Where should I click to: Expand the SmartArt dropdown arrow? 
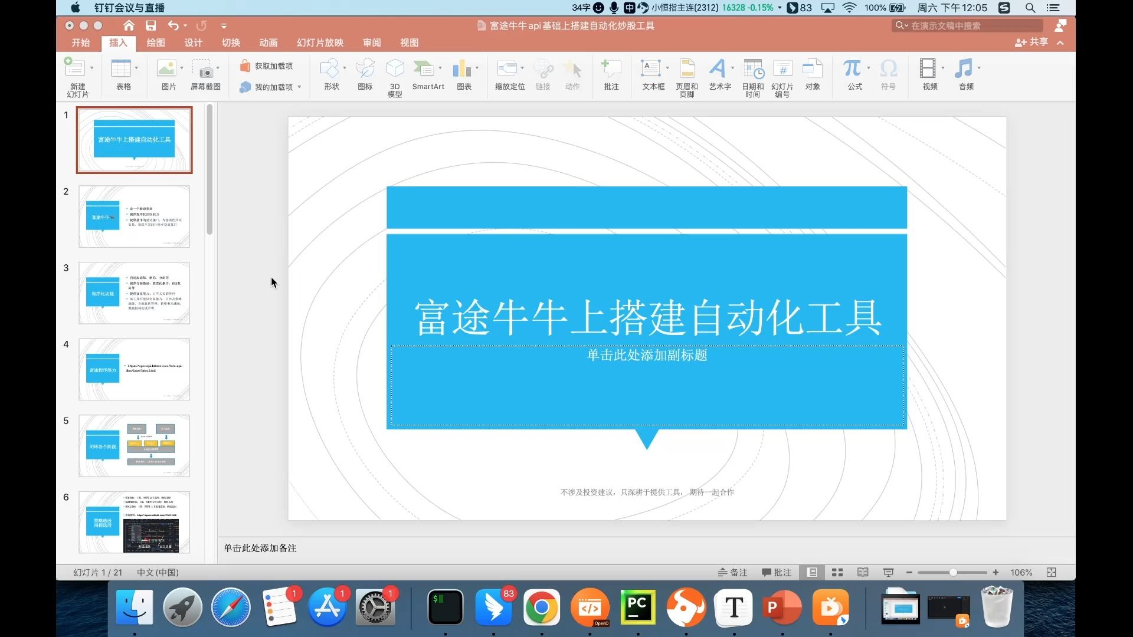tap(440, 68)
